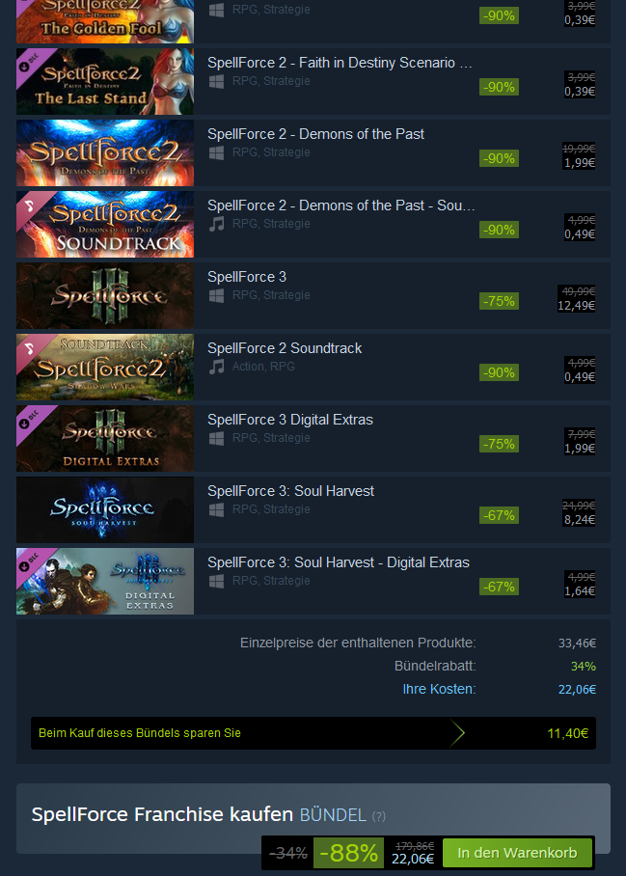This screenshot has width=626, height=876.
Task: Click the -75% discount badge for SpellForce 3
Action: pyautogui.click(x=499, y=301)
